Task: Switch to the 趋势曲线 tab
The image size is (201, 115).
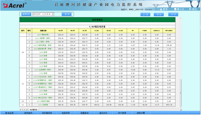Action: pyautogui.click(x=28, y=113)
